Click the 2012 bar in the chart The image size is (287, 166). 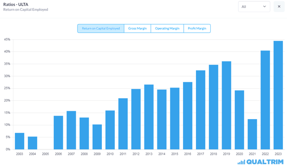point(136,119)
